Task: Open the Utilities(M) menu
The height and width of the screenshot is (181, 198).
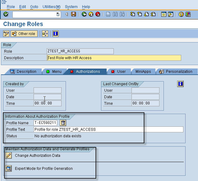Action: (x=52, y=7)
